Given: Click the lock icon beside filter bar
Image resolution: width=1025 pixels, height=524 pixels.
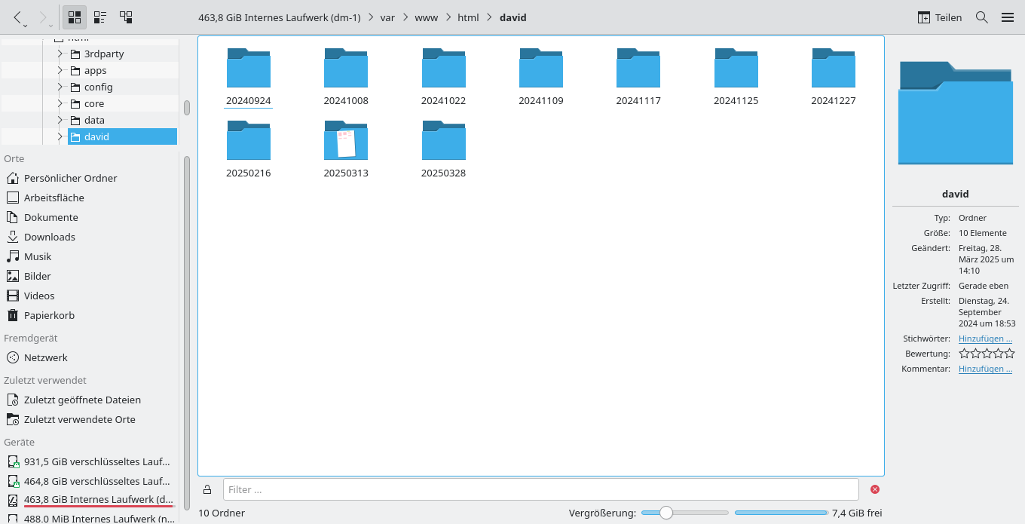Looking at the screenshot, I should (x=207, y=489).
